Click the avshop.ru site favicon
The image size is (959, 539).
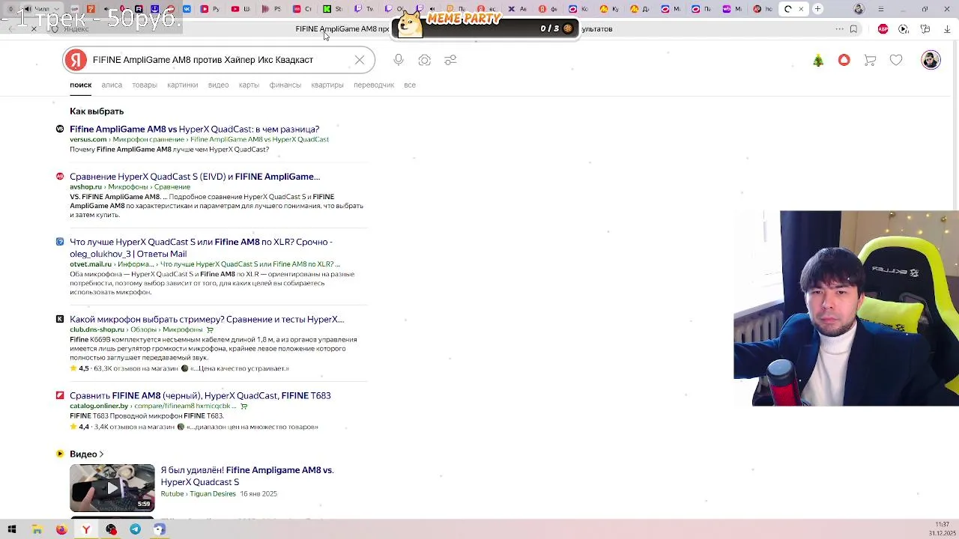tap(60, 177)
